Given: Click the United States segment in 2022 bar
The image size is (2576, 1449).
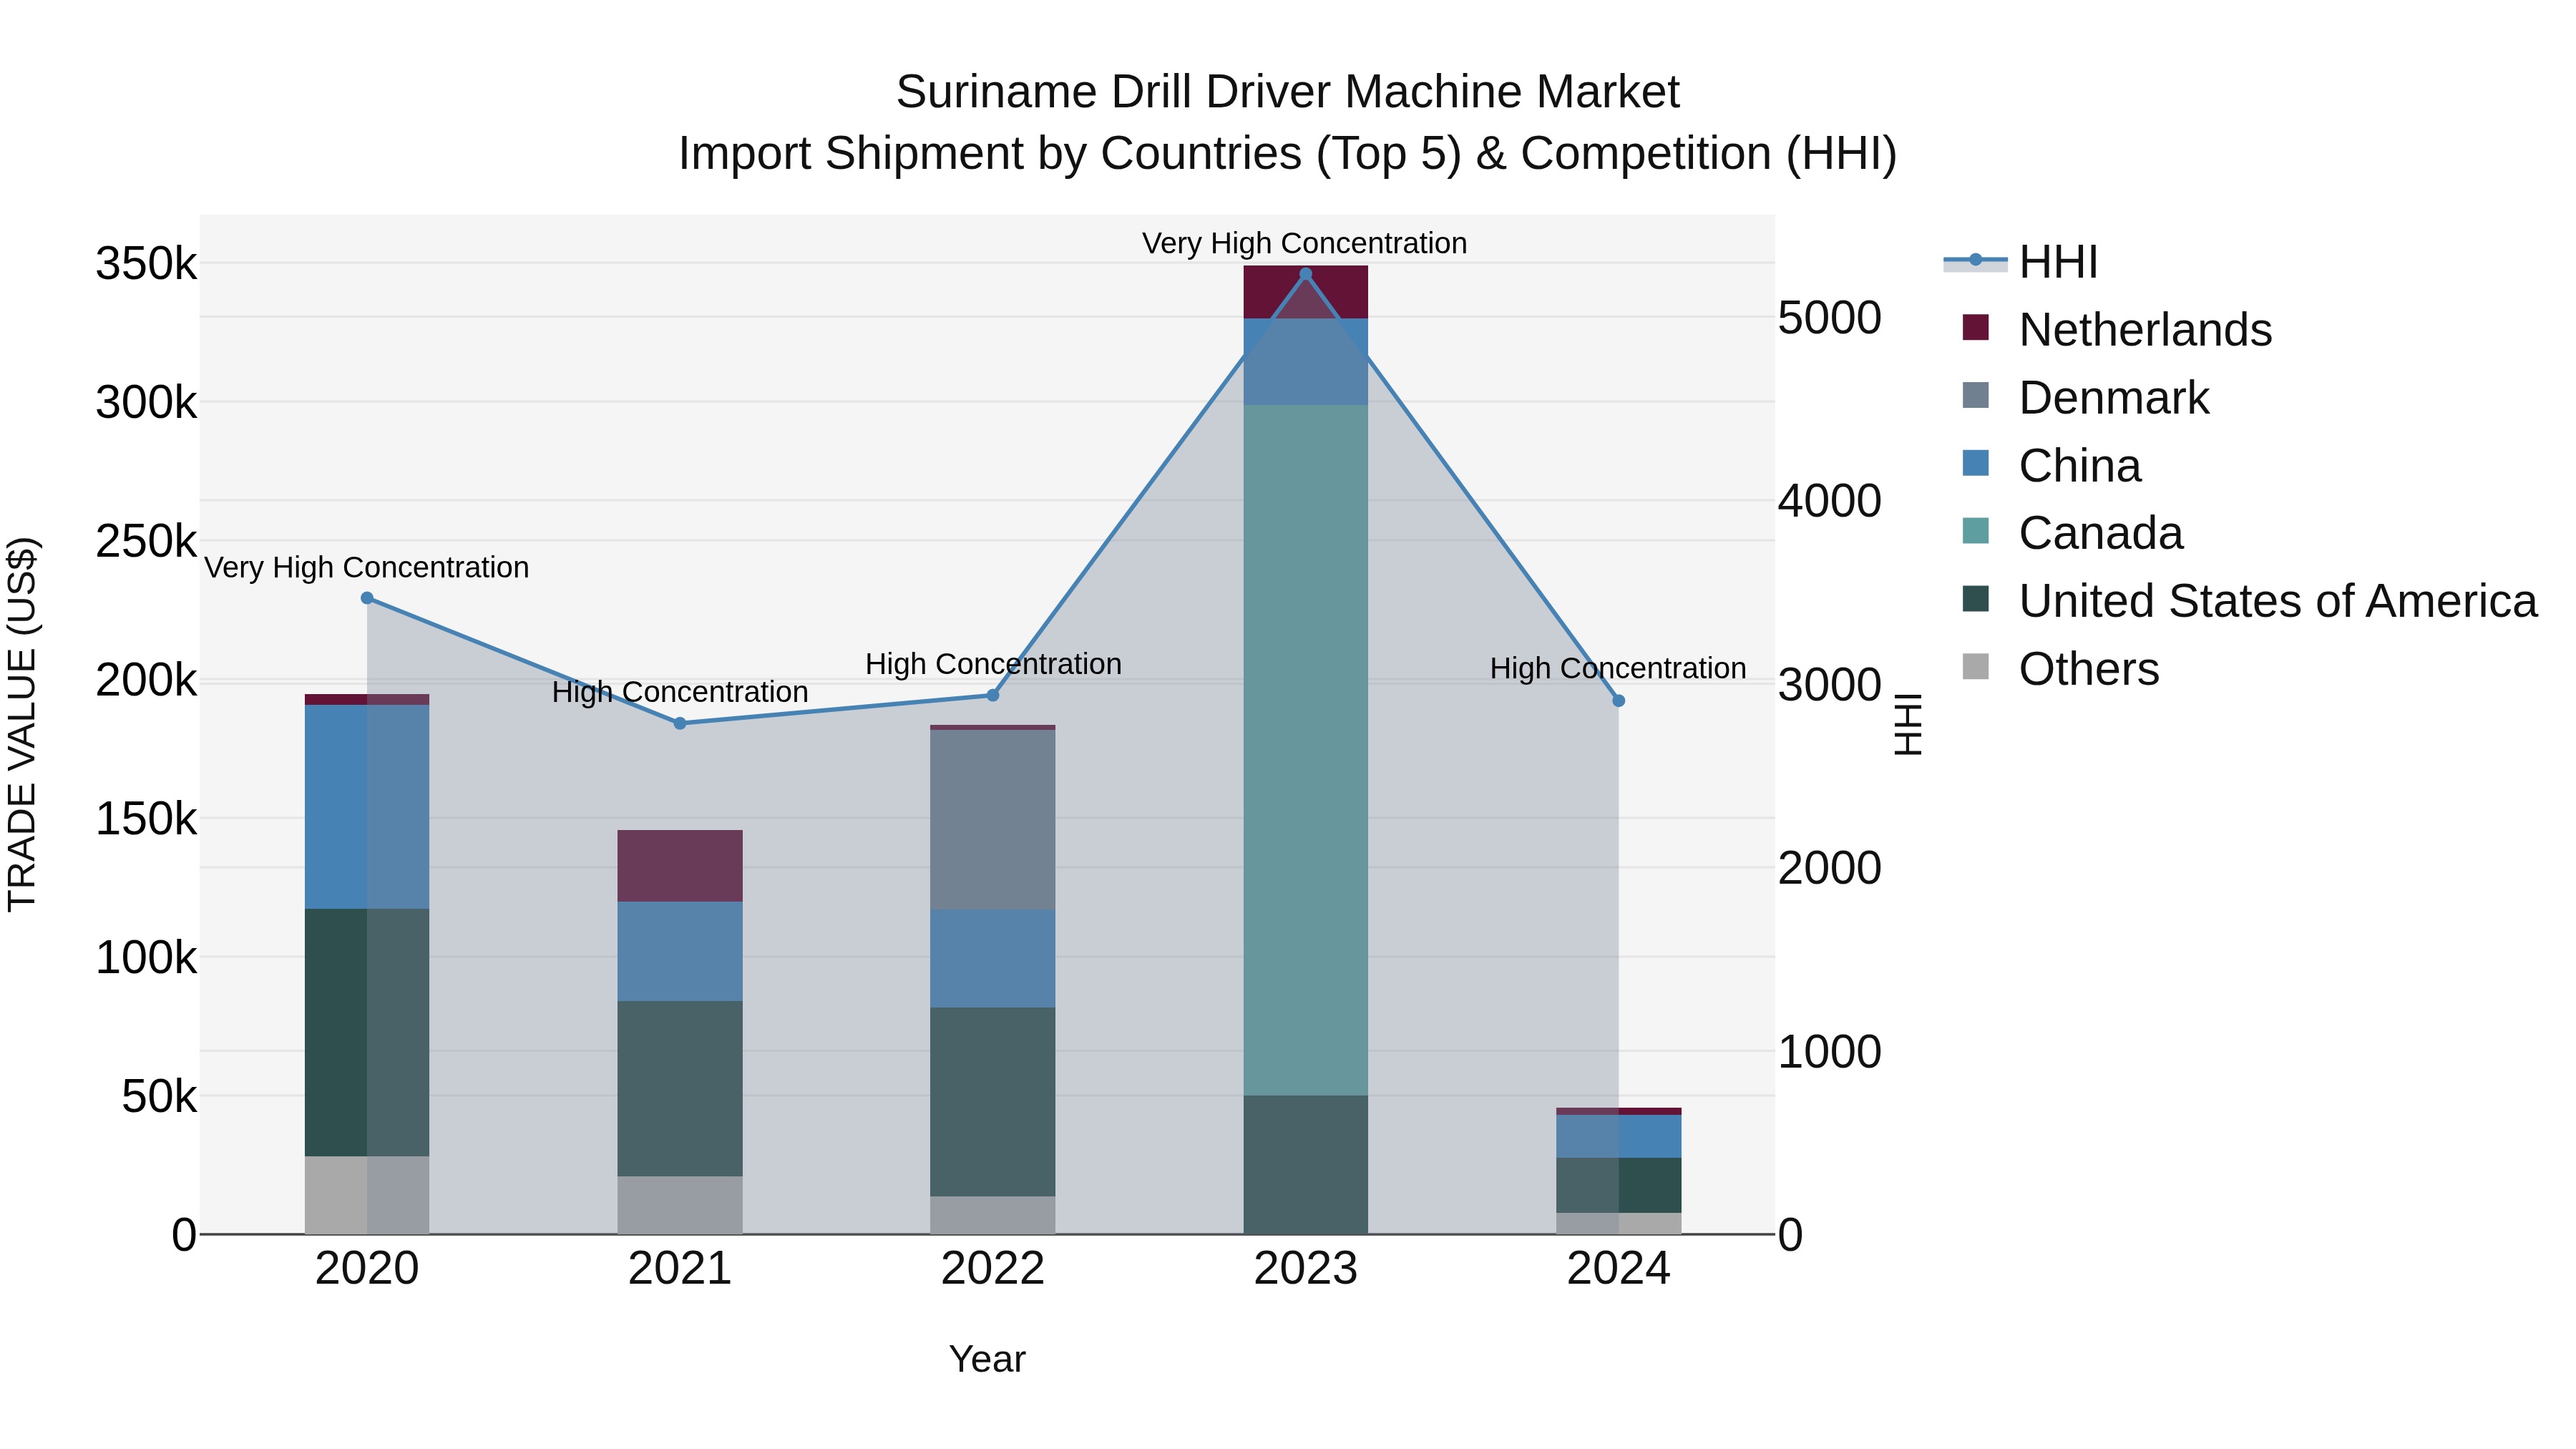Looking at the screenshot, I should coord(993,1102).
